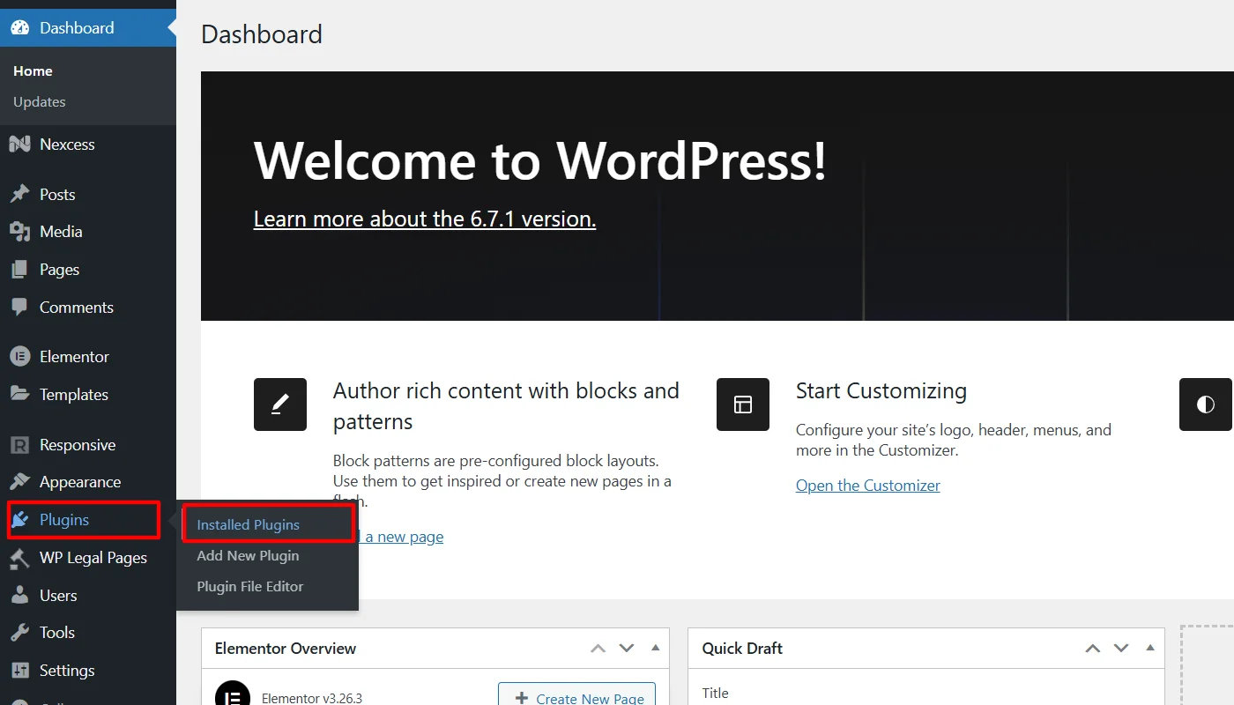Click the 'a new page' link

(x=404, y=537)
